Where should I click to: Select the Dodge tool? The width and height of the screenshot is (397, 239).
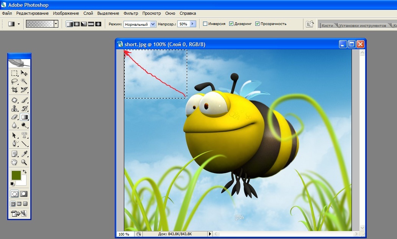point(24,125)
